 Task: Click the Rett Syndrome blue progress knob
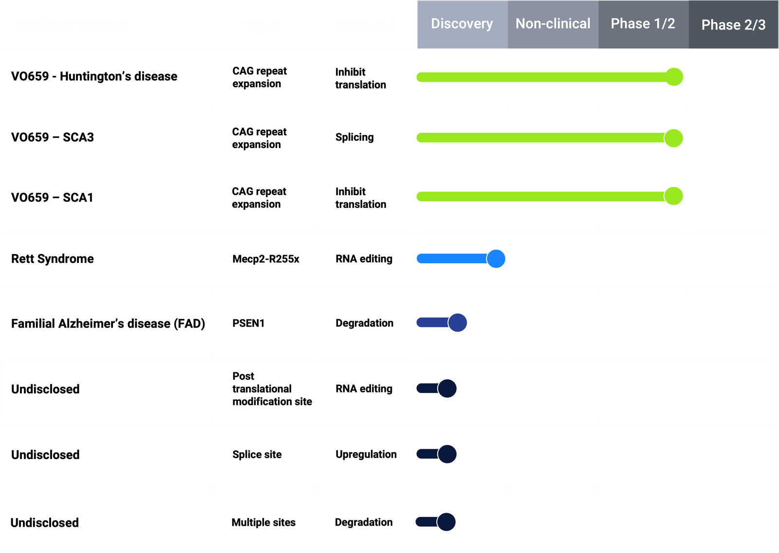[496, 259]
